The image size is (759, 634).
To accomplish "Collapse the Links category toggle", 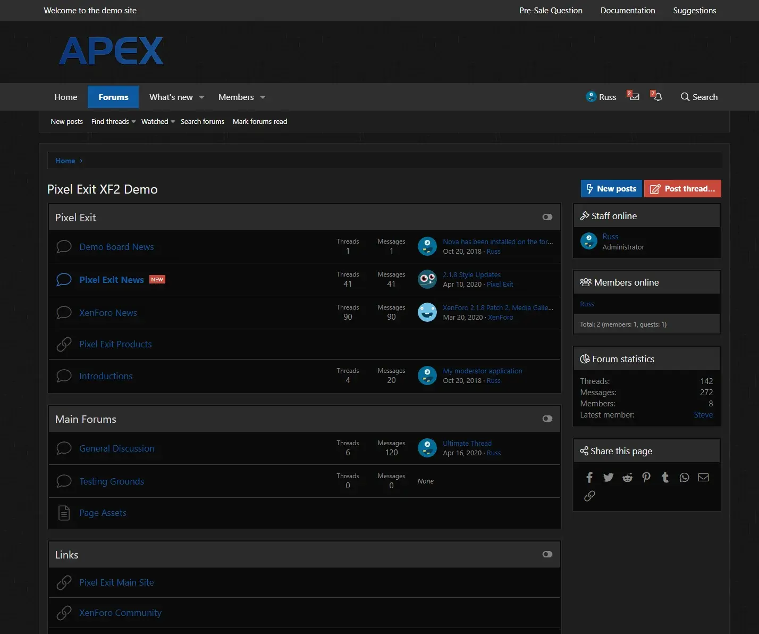I will point(547,554).
